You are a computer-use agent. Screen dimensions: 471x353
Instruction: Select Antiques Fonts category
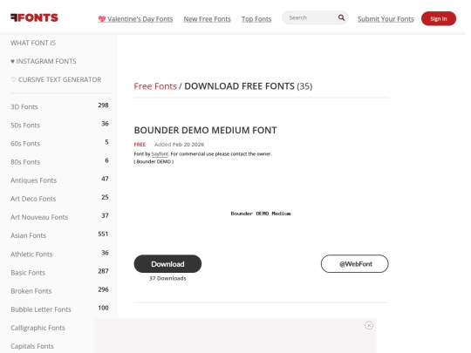34,180
